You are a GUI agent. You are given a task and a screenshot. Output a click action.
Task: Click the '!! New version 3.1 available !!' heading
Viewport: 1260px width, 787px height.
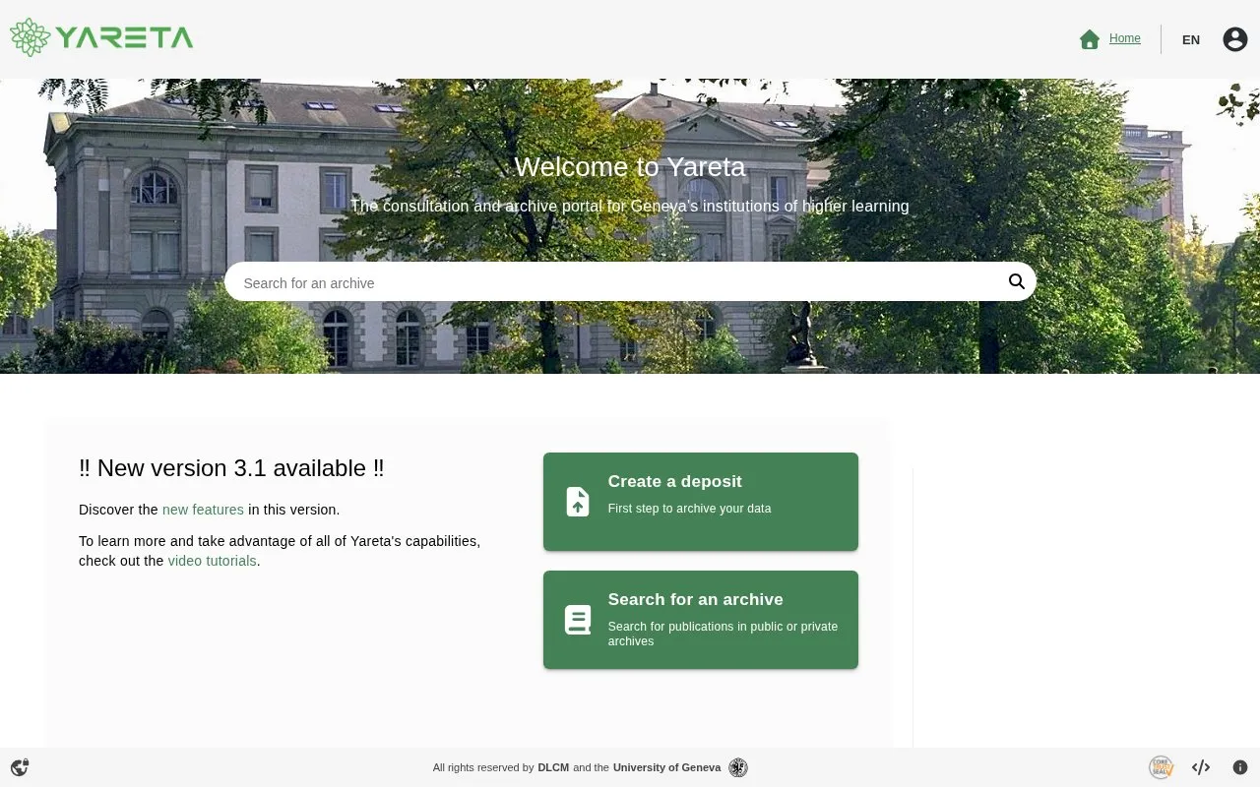231,468
